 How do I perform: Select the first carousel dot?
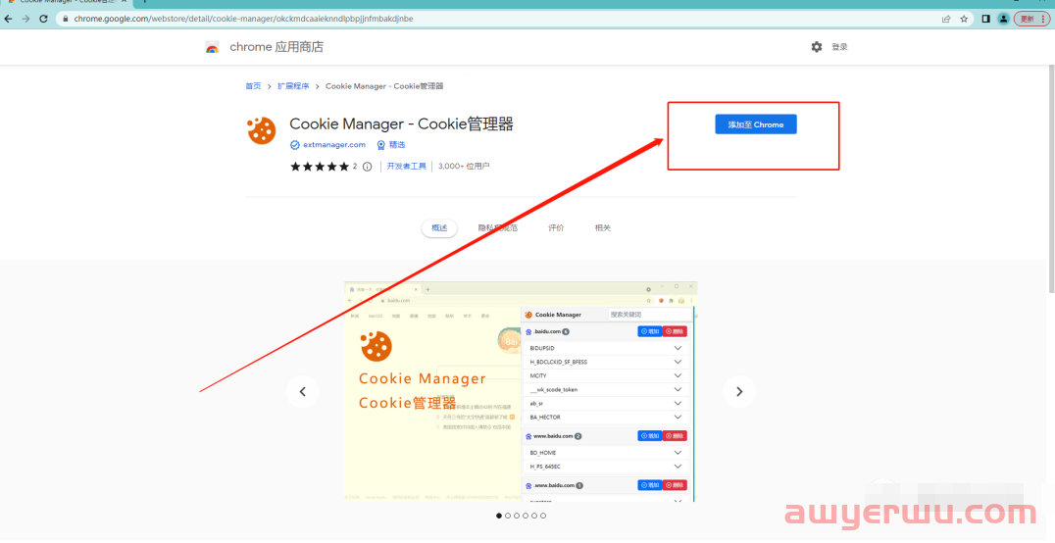pos(498,516)
